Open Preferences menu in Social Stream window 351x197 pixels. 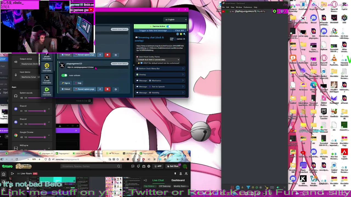[x=248, y=7]
